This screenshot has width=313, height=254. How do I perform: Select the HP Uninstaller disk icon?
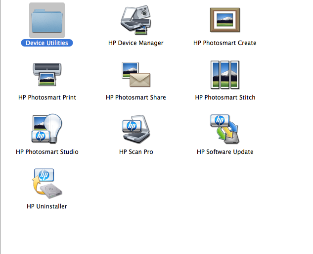[x=47, y=184]
